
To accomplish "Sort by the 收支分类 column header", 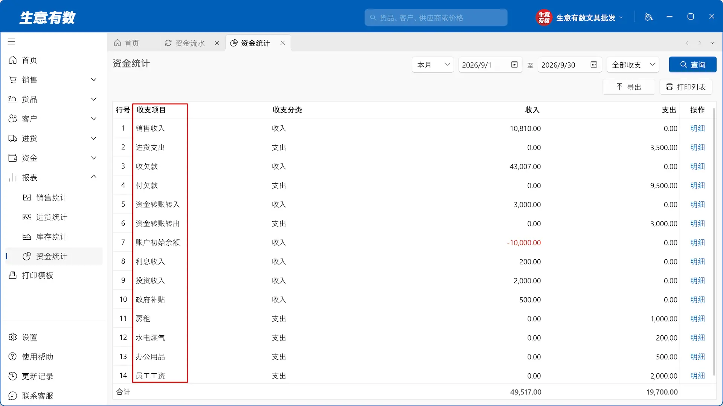I will click(287, 110).
